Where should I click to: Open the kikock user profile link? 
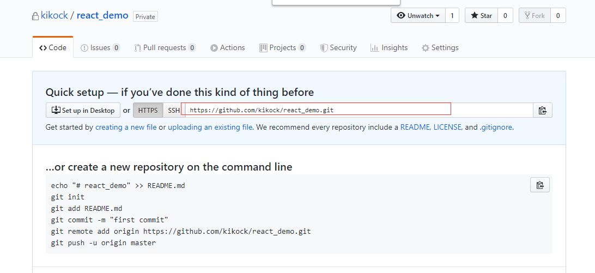click(54, 16)
